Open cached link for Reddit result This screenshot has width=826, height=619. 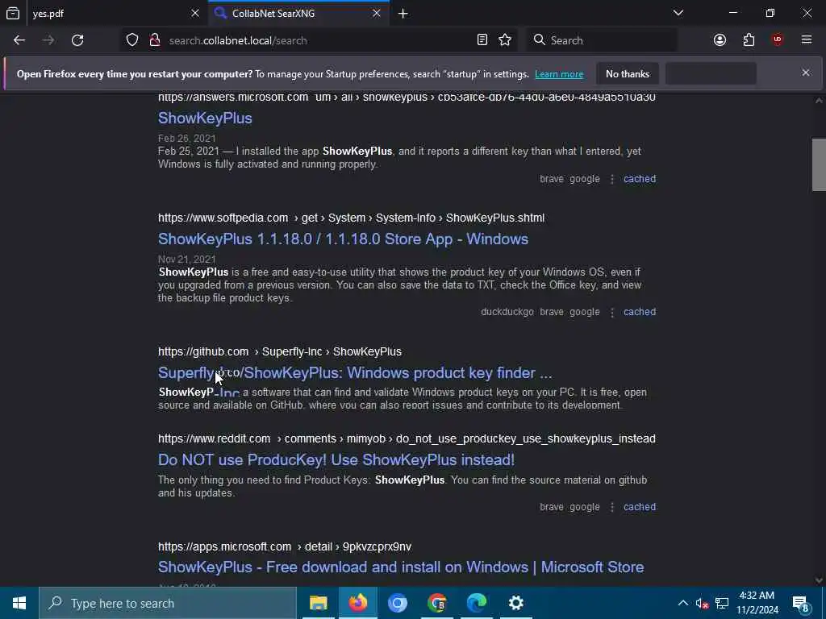coord(640,507)
